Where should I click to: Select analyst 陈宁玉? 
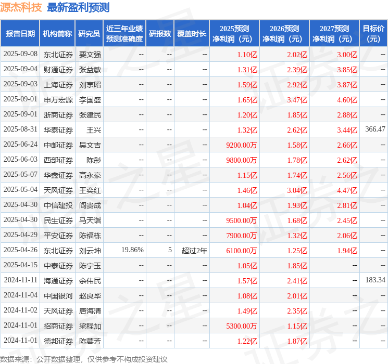(x=90, y=266)
